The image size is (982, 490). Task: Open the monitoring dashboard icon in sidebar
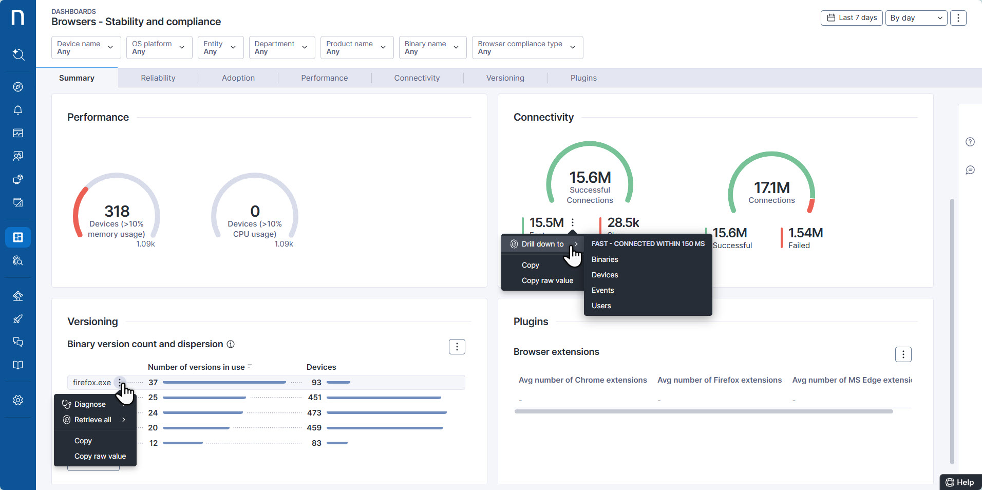click(x=18, y=133)
